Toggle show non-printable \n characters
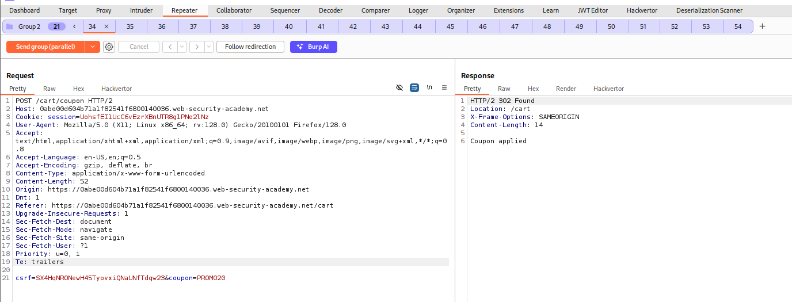 pos(429,87)
